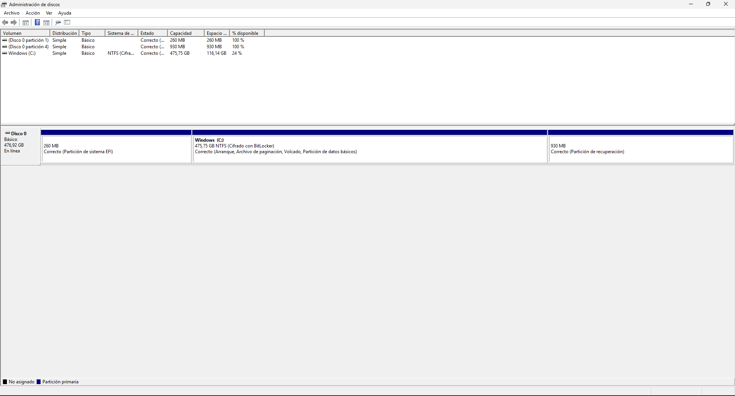Viewport: 735px width, 396px height.
Task: Click the checklist toolbar icon
Action: point(67,22)
